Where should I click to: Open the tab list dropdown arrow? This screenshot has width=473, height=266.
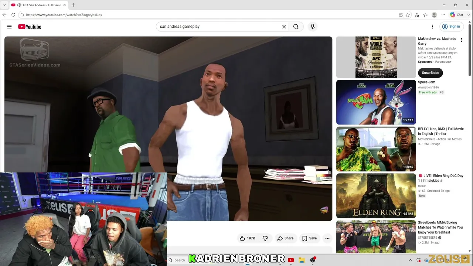click(x=4, y=5)
